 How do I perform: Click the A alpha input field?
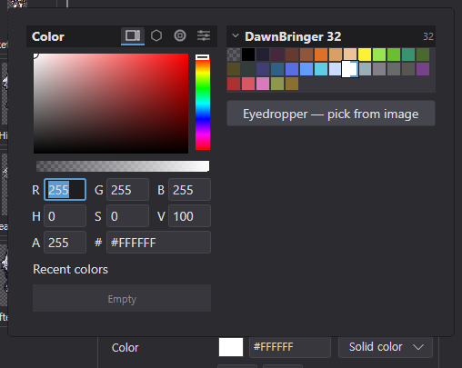point(65,243)
